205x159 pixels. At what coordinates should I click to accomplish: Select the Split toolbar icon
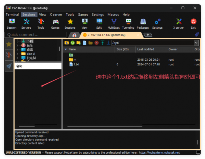point(99,24)
